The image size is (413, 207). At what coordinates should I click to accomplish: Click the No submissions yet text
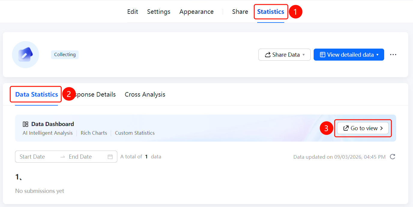coord(40,191)
